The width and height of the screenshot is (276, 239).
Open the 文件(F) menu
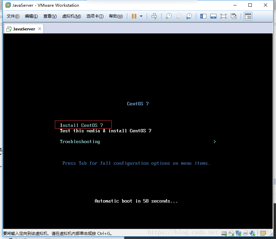pos(13,16)
